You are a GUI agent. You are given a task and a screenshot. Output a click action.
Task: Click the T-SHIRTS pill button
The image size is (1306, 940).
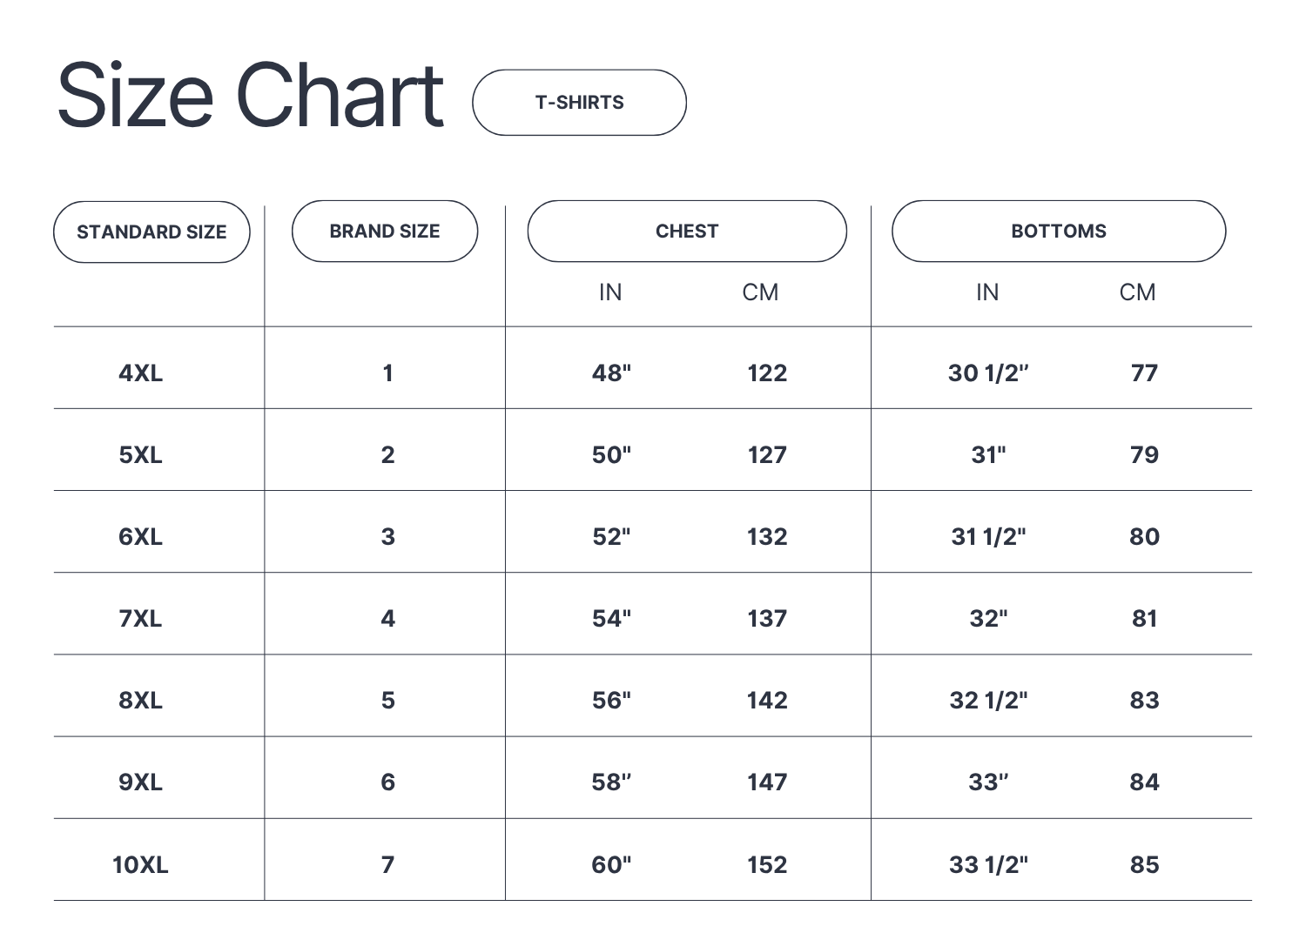coord(579,103)
